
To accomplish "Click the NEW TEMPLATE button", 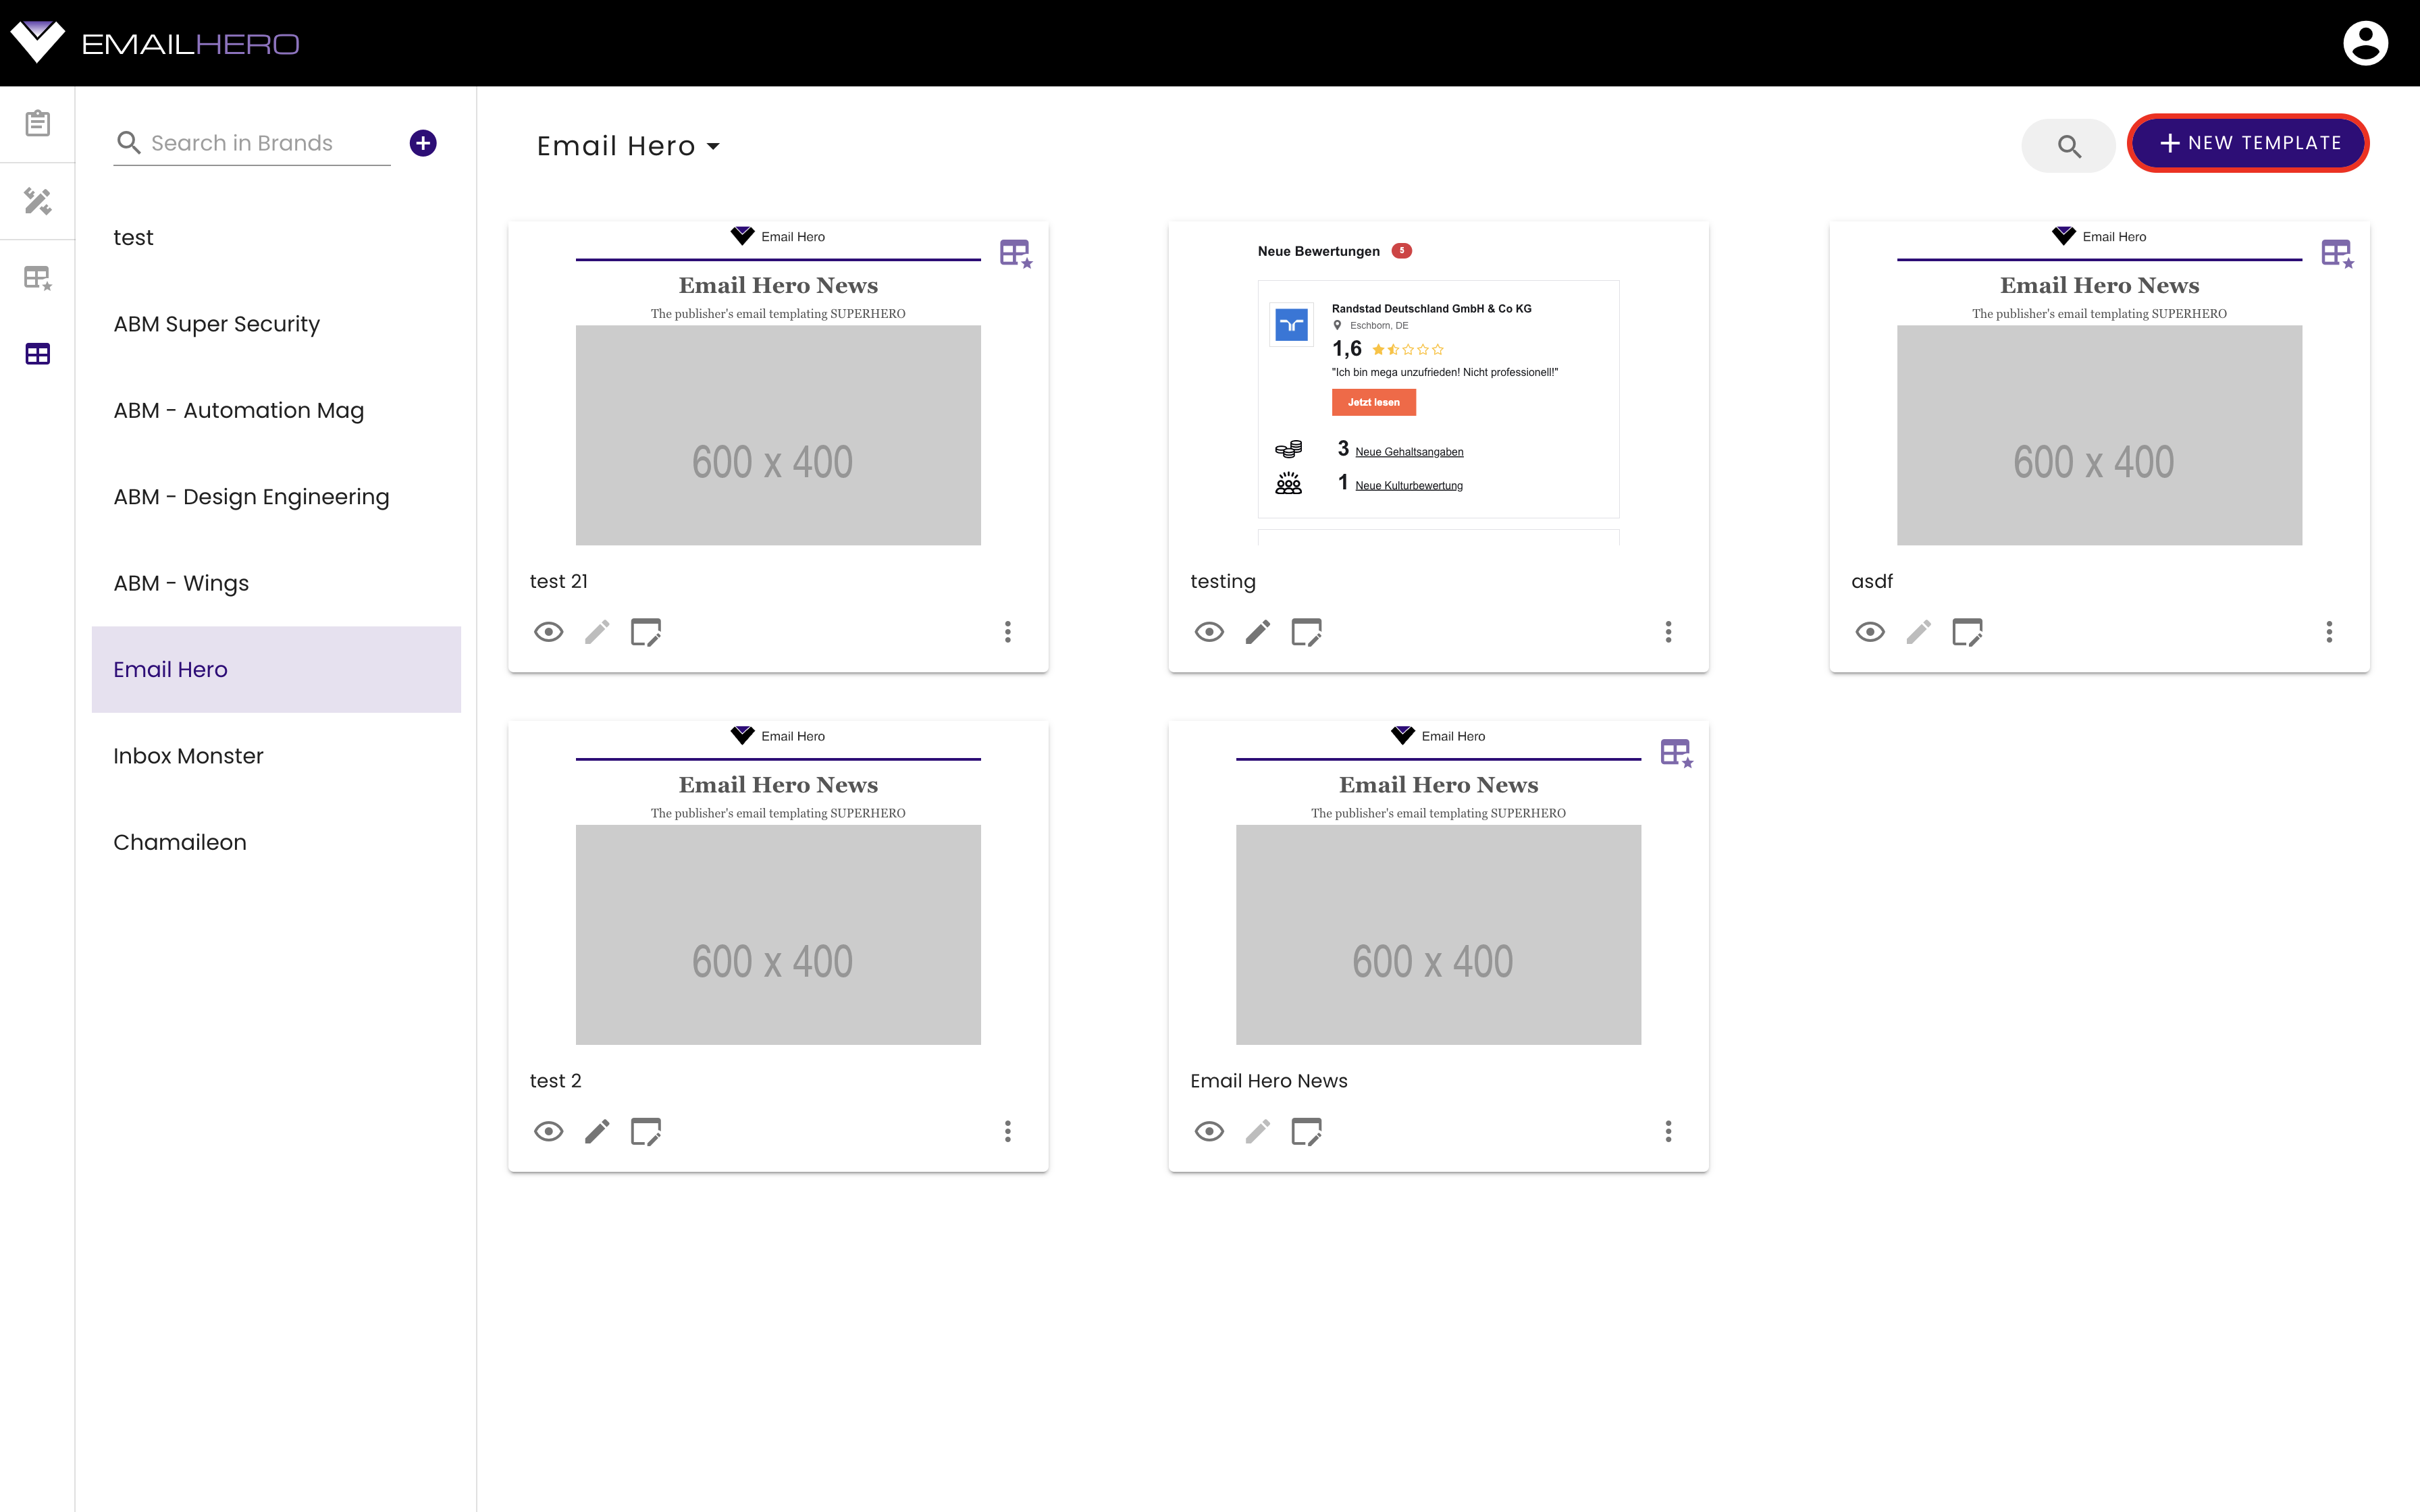I will [2248, 143].
